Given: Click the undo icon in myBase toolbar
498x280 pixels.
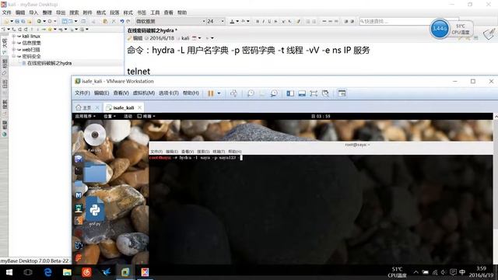Looking at the screenshot, I should pyautogui.click(x=122, y=21).
